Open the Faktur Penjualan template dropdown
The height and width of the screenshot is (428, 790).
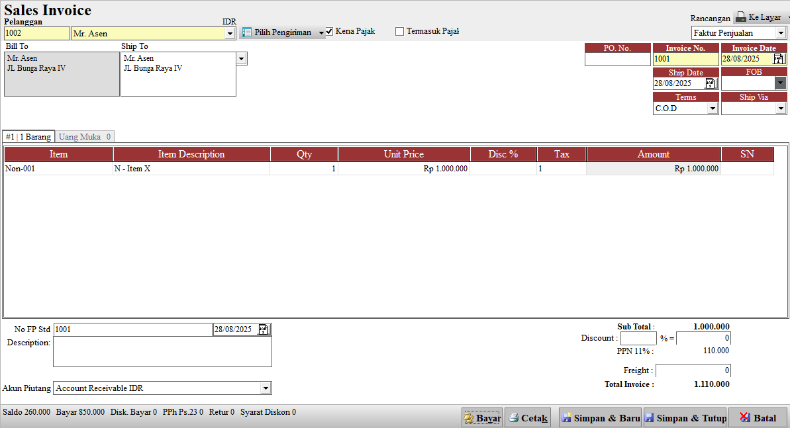781,33
